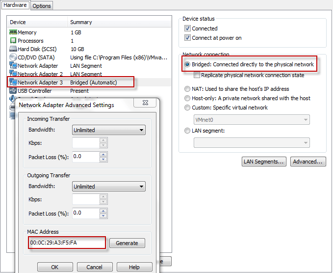Select the Processors device icon
The width and height of the screenshot is (333, 273).
13,41
